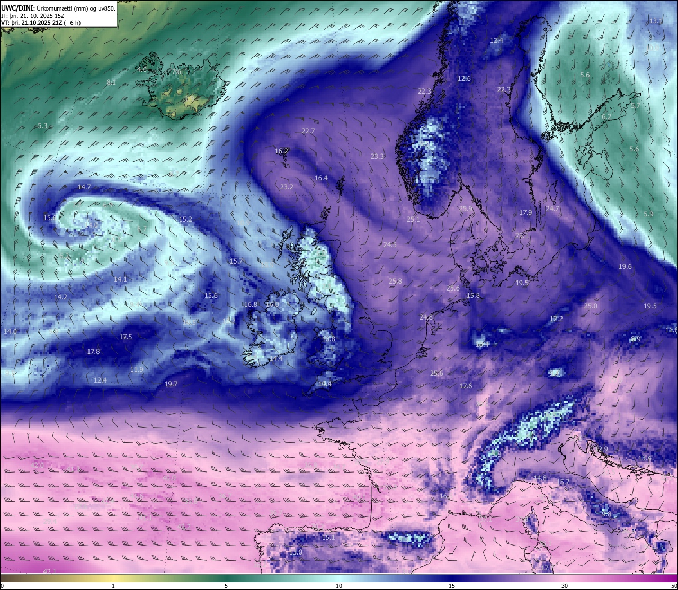This screenshot has height=590, width=678.
Task: Click the 11.9 value label
Action: (x=137, y=370)
